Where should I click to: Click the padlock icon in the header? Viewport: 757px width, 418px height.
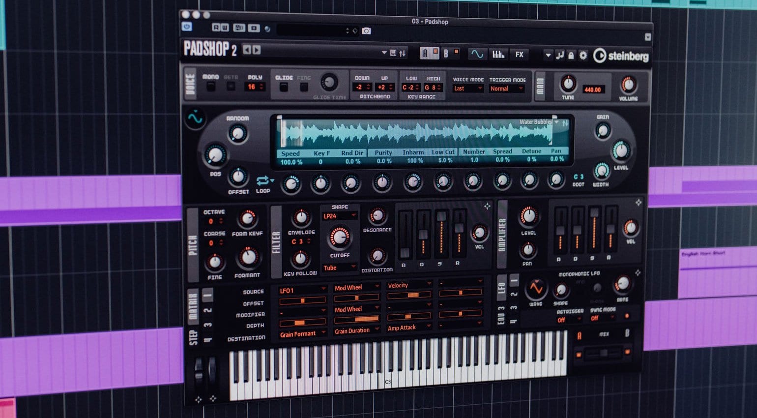pos(571,56)
